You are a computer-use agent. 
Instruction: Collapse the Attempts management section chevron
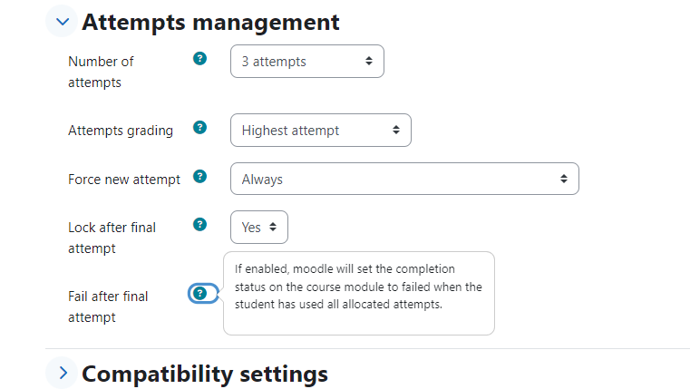click(x=62, y=21)
